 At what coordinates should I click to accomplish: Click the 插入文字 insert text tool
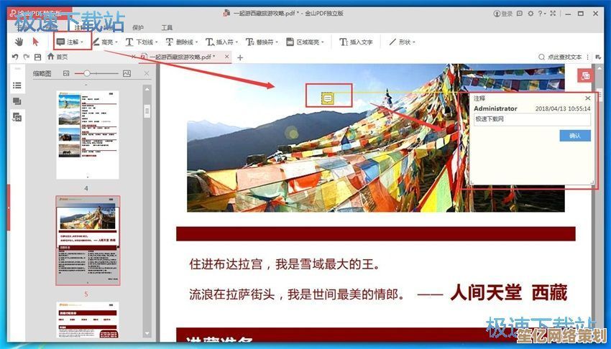coord(356,42)
